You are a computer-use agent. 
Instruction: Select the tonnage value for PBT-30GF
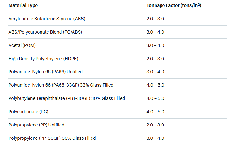[x=155, y=98]
